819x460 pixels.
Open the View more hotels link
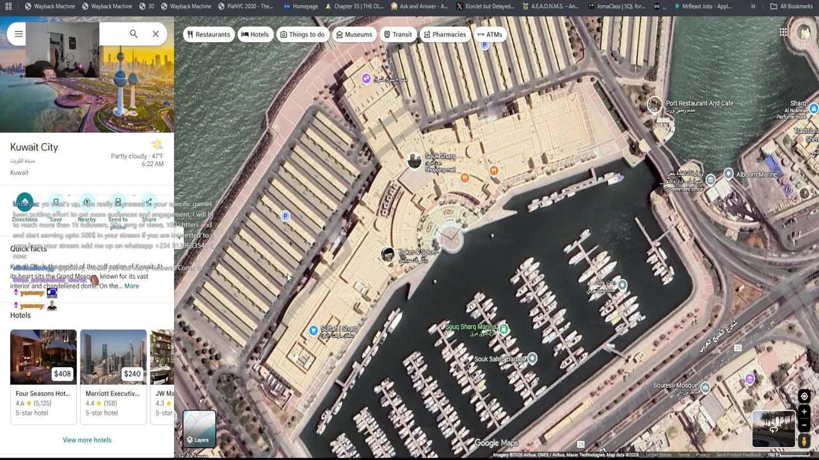[87, 440]
